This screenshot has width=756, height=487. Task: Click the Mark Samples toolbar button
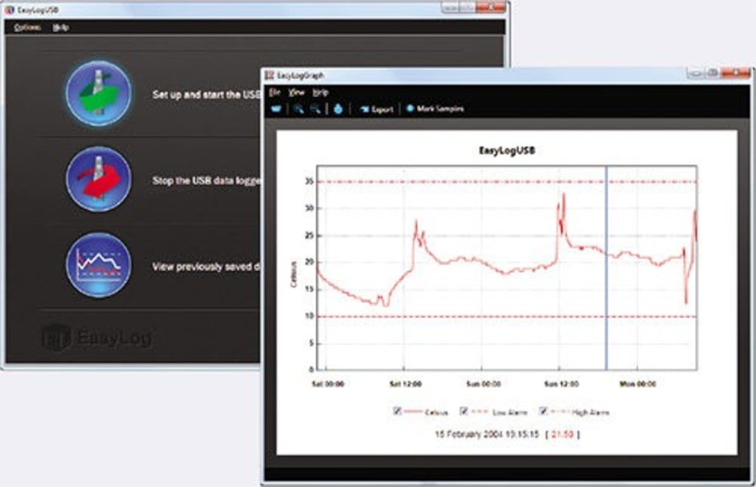pyautogui.click(x=435, y=108)
